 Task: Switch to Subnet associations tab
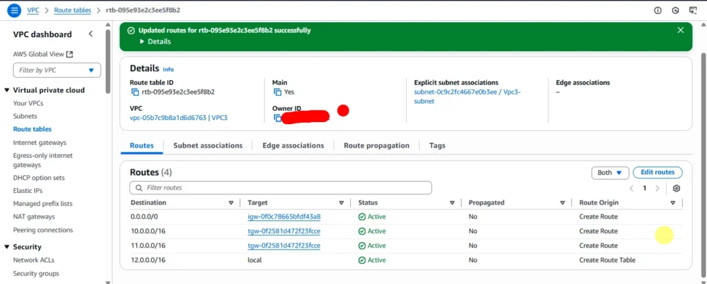click(x=208, y=145)
